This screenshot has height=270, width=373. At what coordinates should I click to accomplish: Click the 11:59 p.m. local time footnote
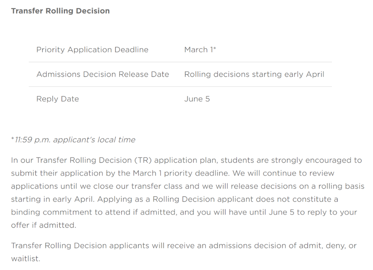pyautogui.click(x=75, y=140)
